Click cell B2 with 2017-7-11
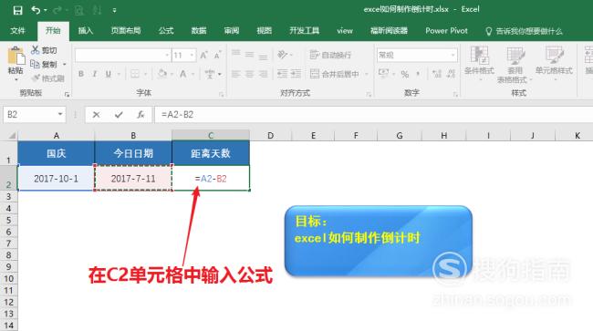The height and width of the screenshot is (331, 593). click(x=133, y=179)
